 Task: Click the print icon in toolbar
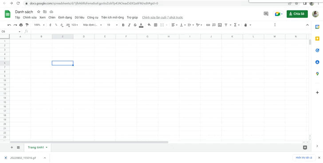click(21, 25)
